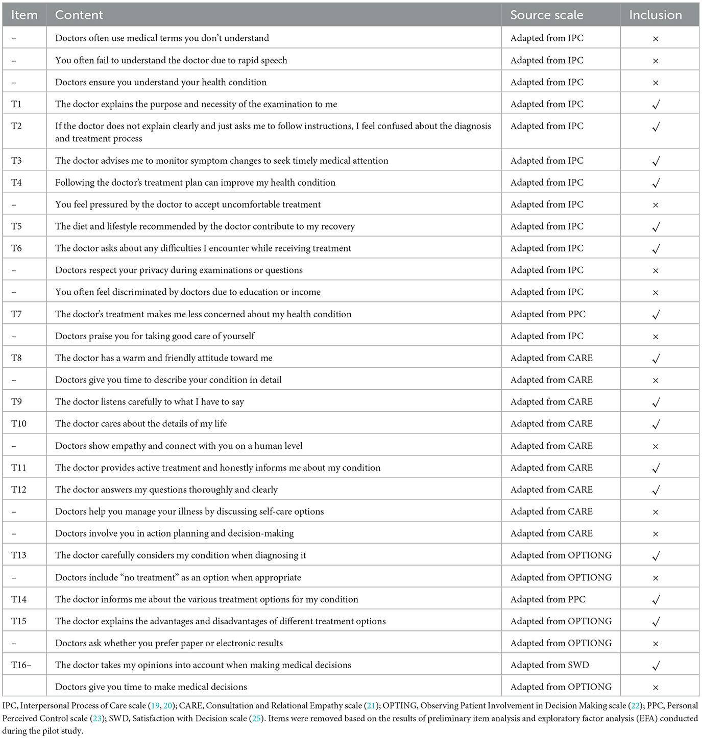
Task: Click the cross for 'paper or electronic results' row
Action: click(x=656, y=644)
